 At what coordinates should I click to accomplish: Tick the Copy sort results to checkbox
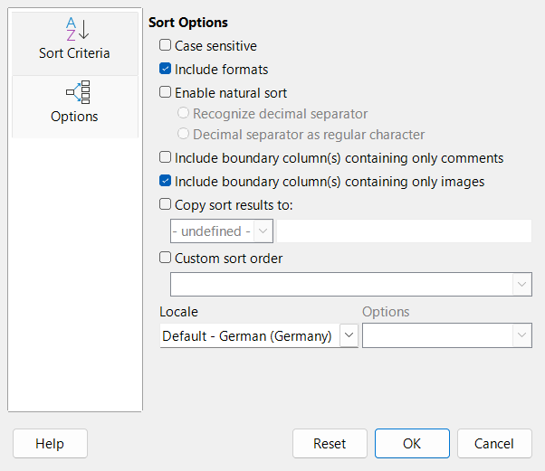pyautogui.click(x=165, y=205)
